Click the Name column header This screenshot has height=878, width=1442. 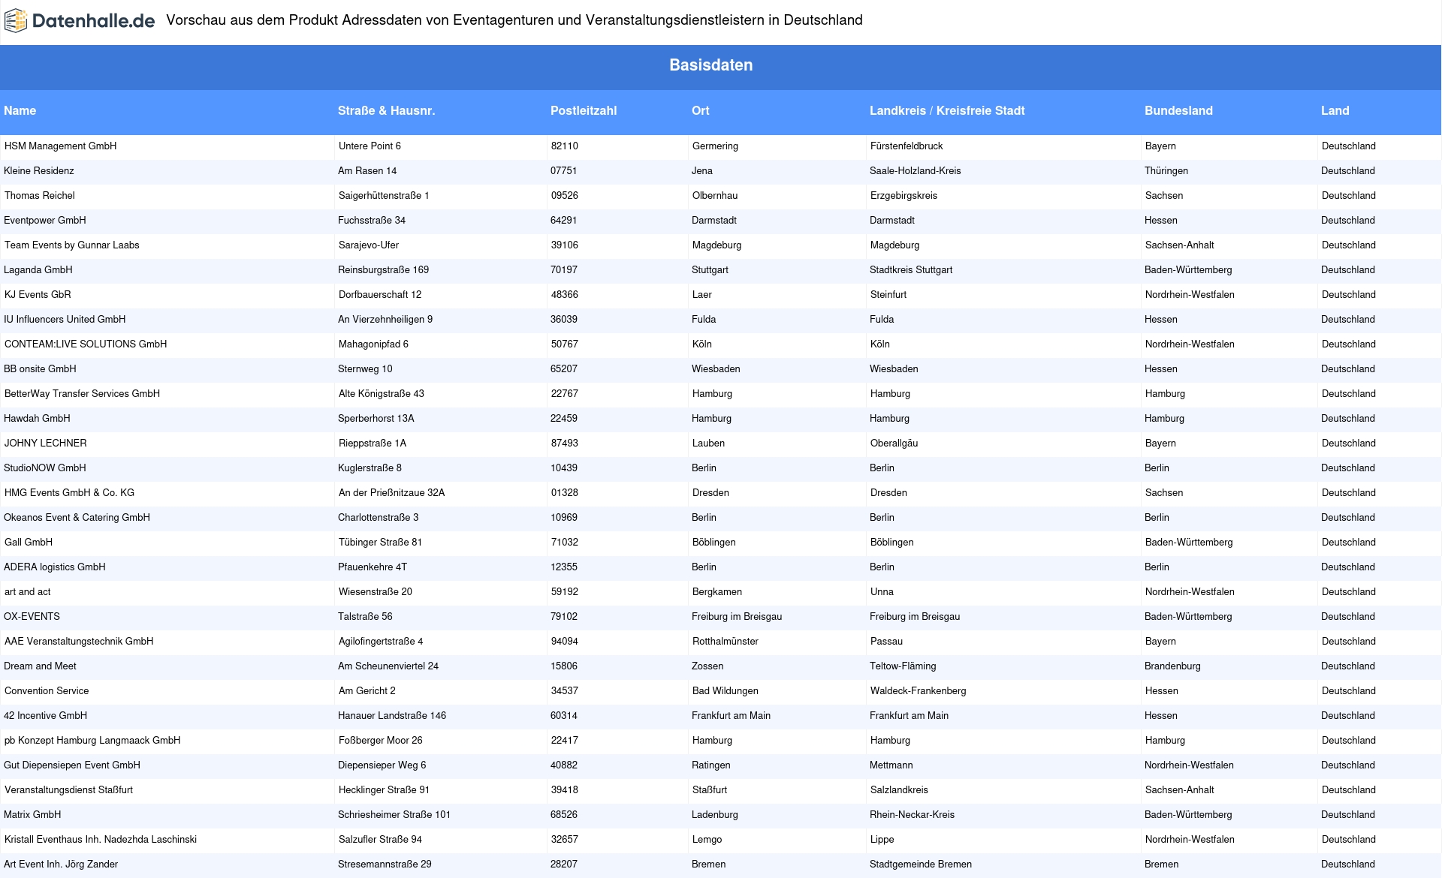[20, 111]
